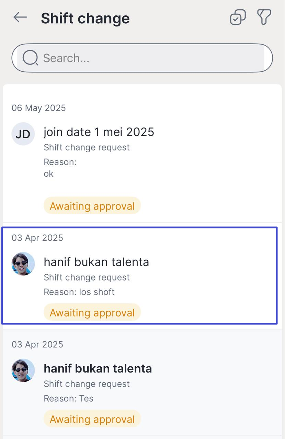
Task: Tap the "Shift change" page title
Action: click(x=85, y=18)
